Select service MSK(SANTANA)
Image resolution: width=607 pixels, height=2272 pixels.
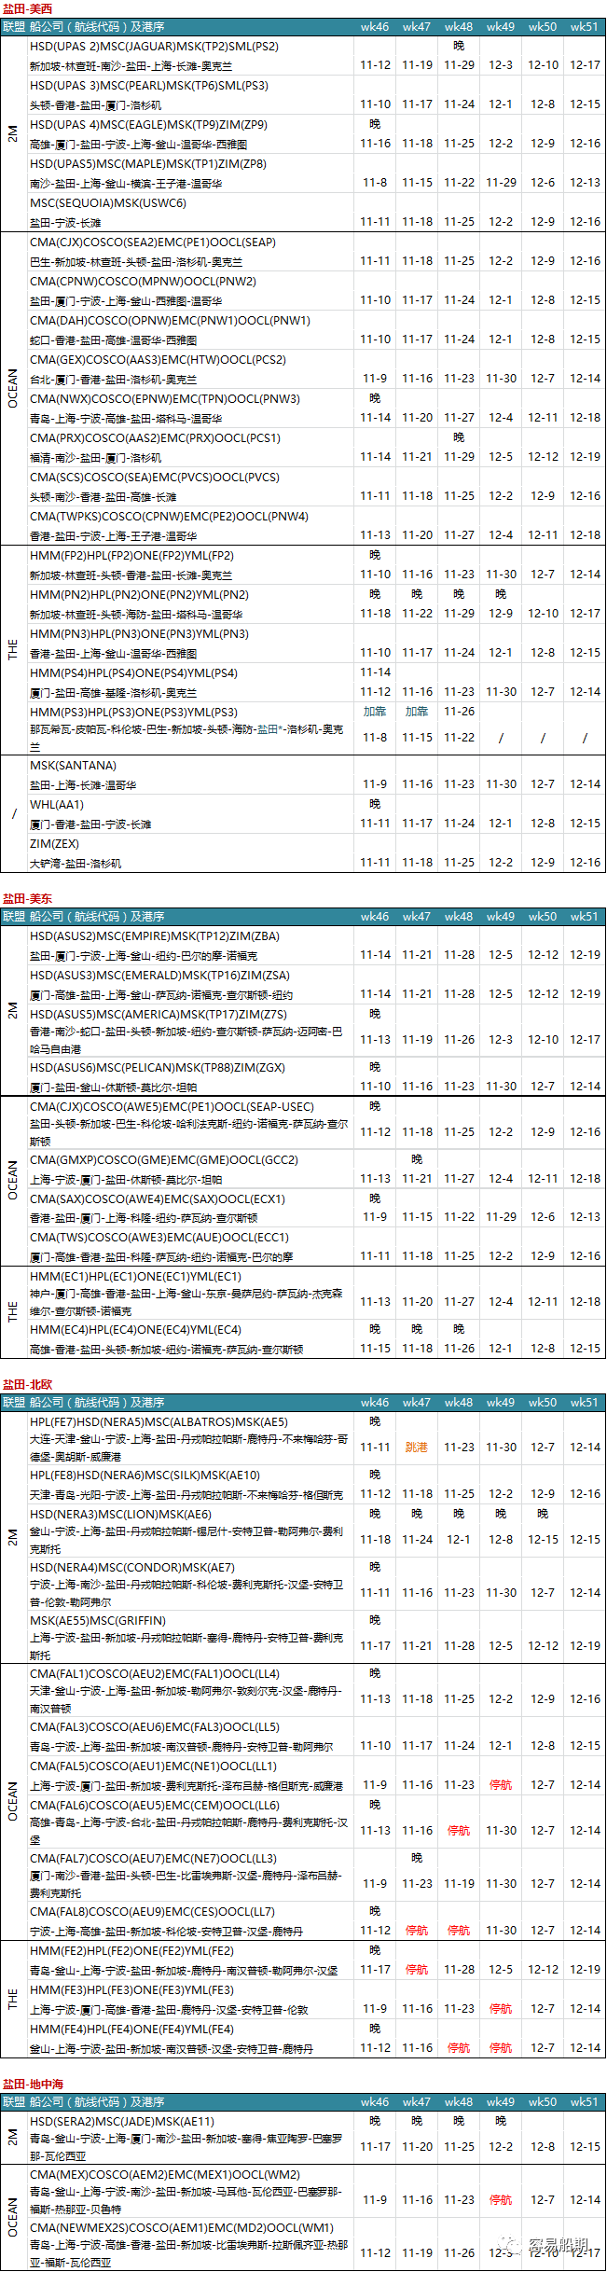(x=73, y=765)
